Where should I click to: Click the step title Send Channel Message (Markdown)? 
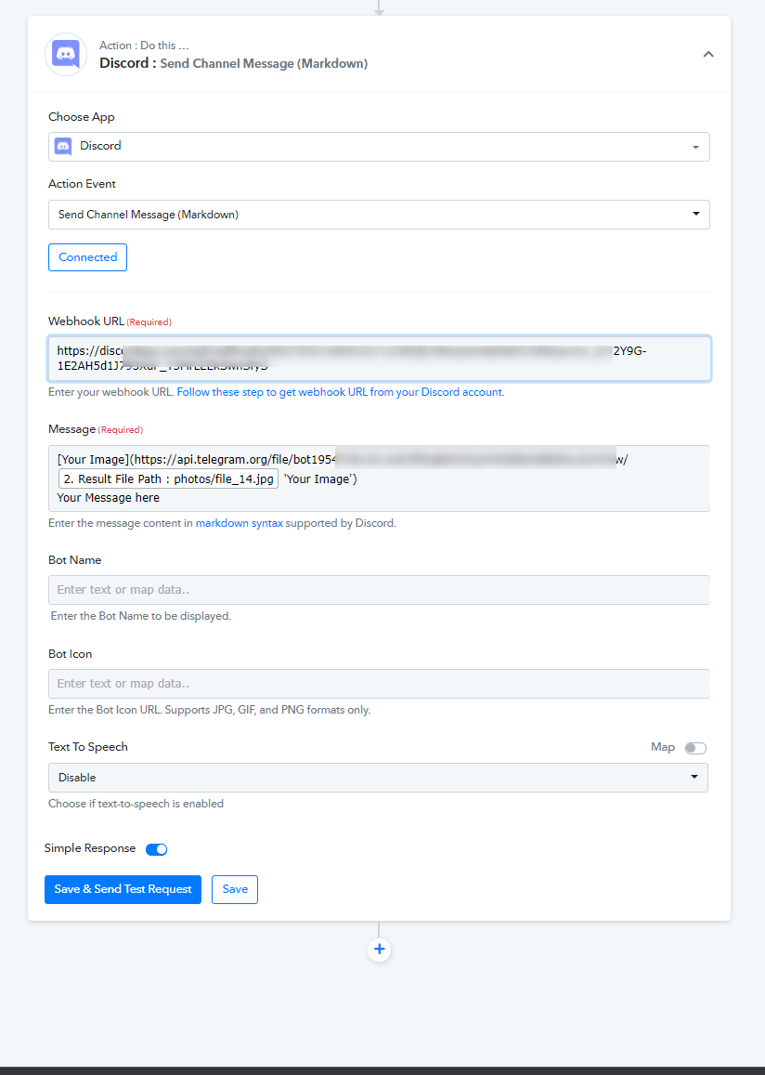tap(264, 64)
